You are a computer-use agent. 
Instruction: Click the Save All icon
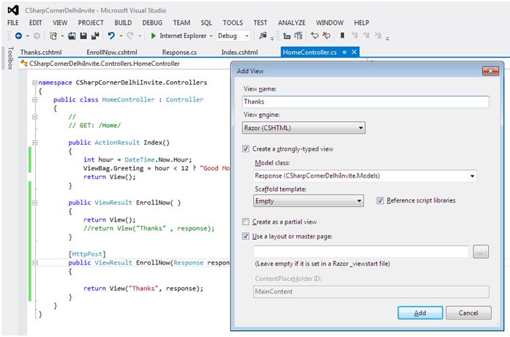click(x=94, y=35)
